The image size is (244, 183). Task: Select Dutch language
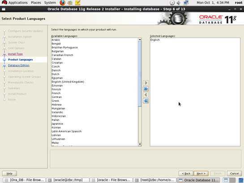56,74
